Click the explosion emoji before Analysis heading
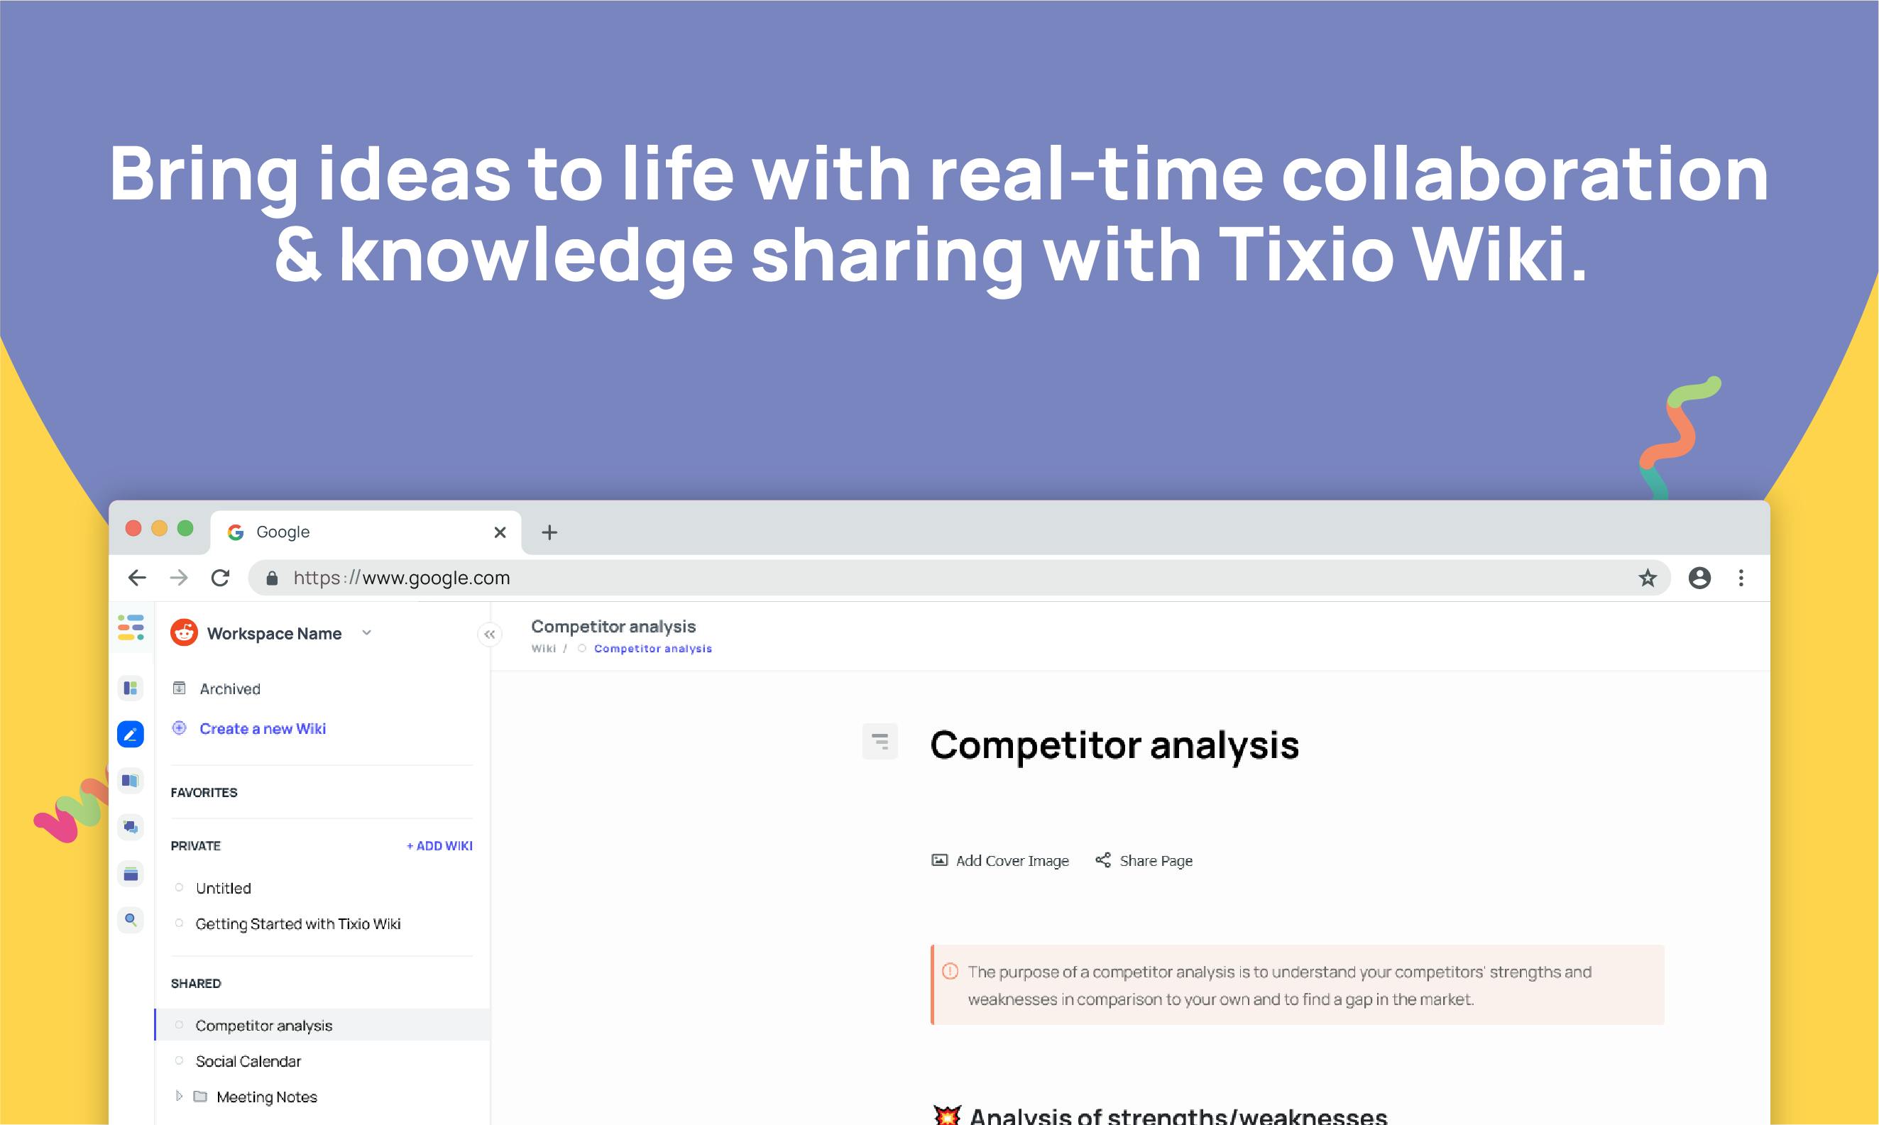 [x=948, y=1115]
